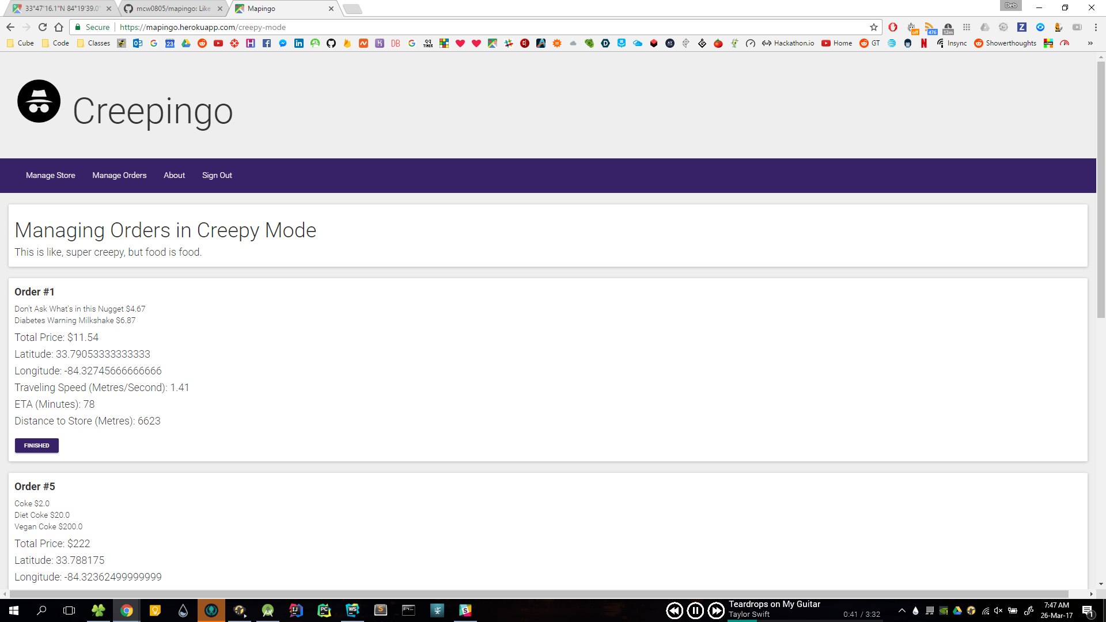Skip to the next track
1106x622 pixels.
point(716,610)
